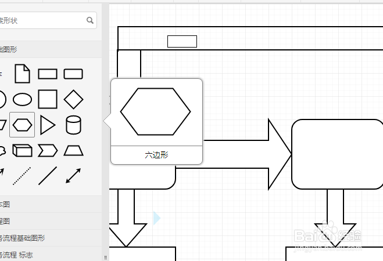Click the light blue connection arrow hint
The height and width of the screenshot is (261, 383).
[157, 218]
